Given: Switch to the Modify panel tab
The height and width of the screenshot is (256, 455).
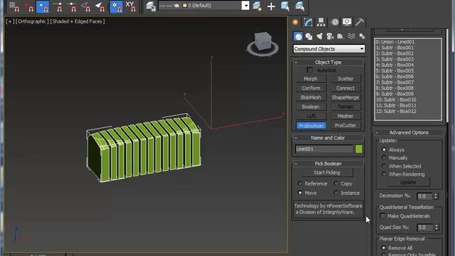Looking at the screenshot, I should [x=308, y=22].
